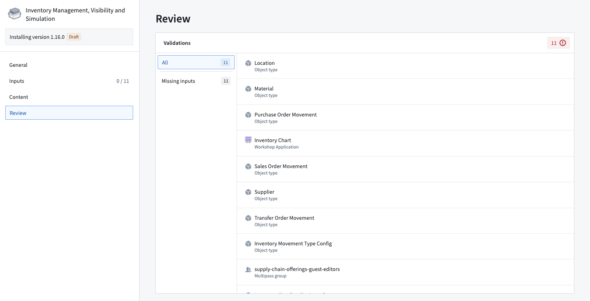The image size is (590, 301).
Task: Click the Validations panel heading
Action: click(x=177, y=43)
